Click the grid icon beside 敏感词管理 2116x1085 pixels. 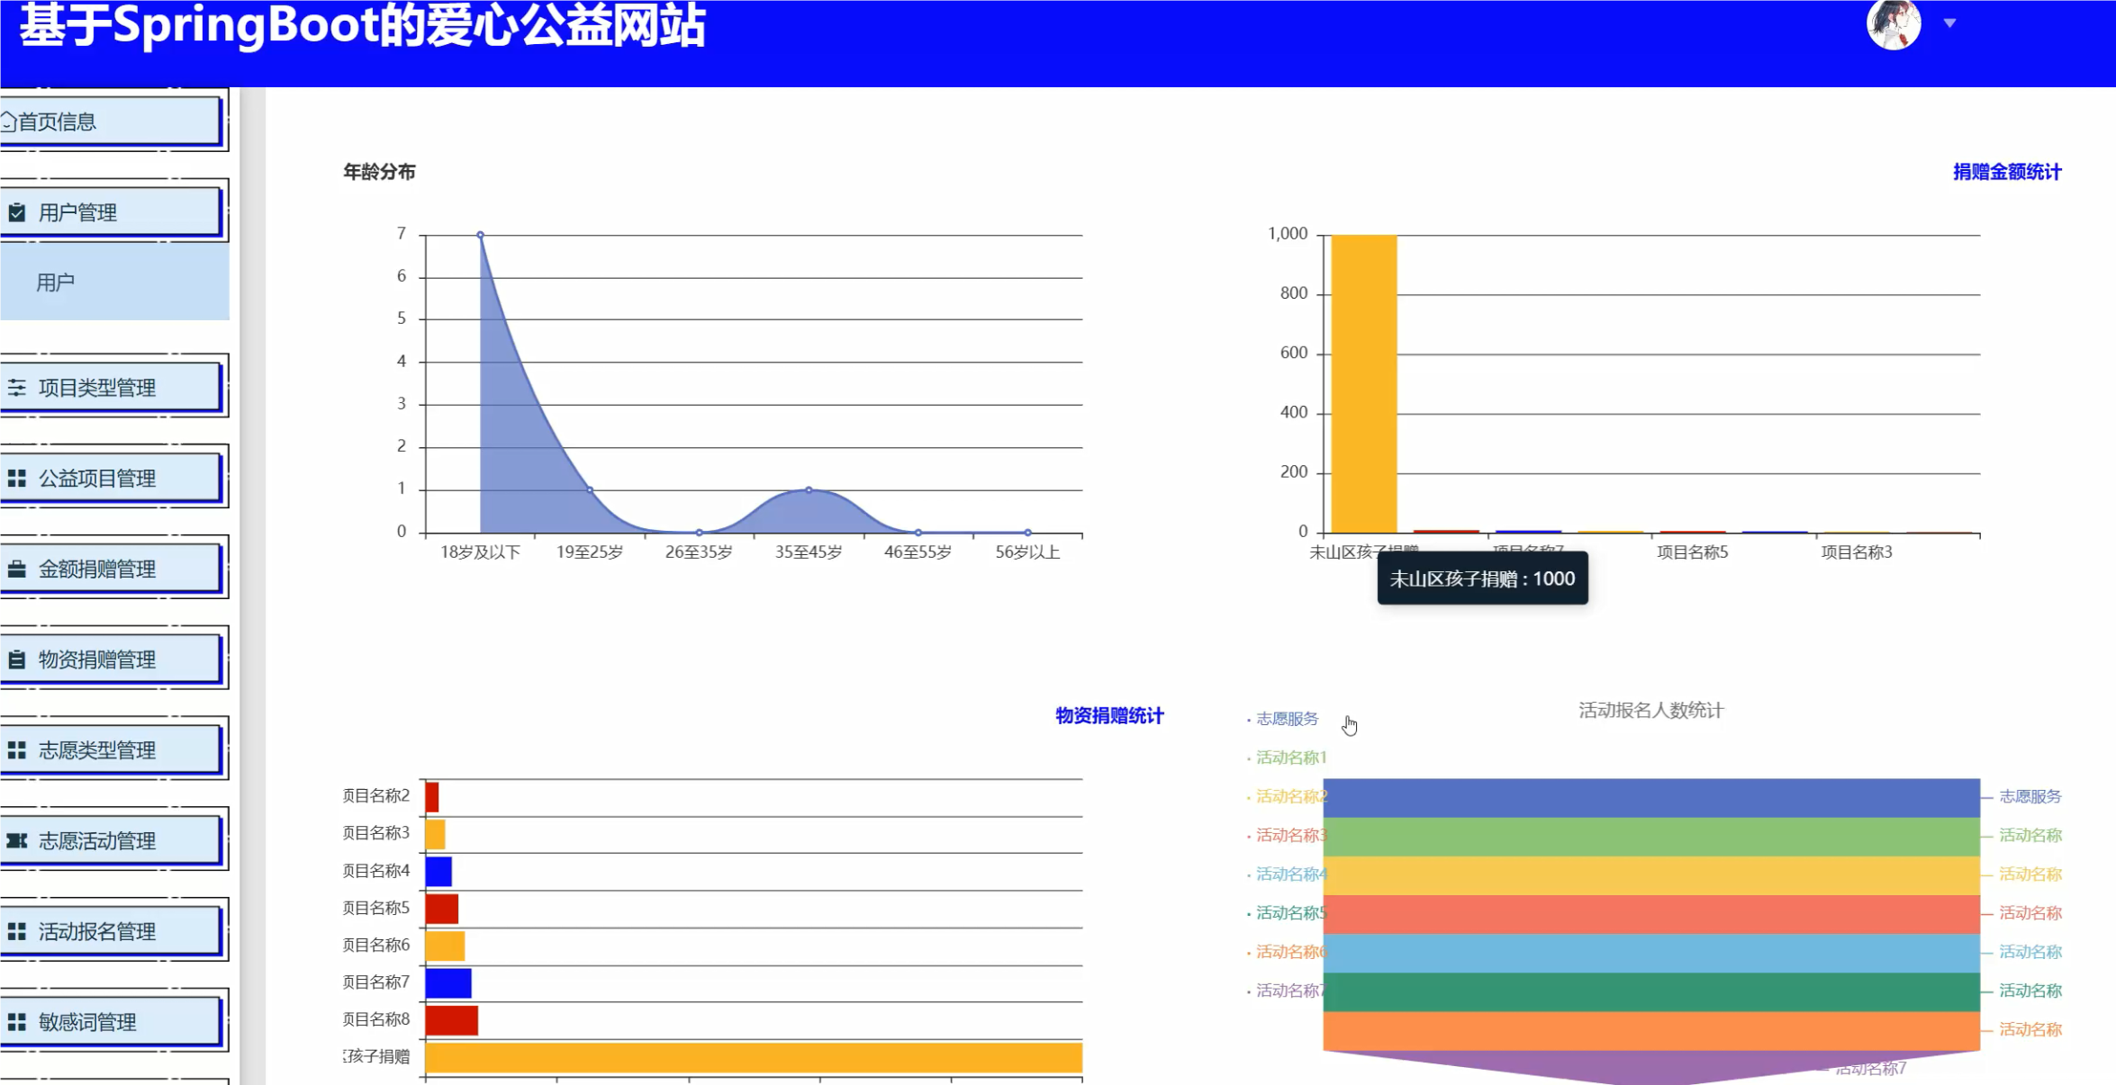(x=17, y=1022)
